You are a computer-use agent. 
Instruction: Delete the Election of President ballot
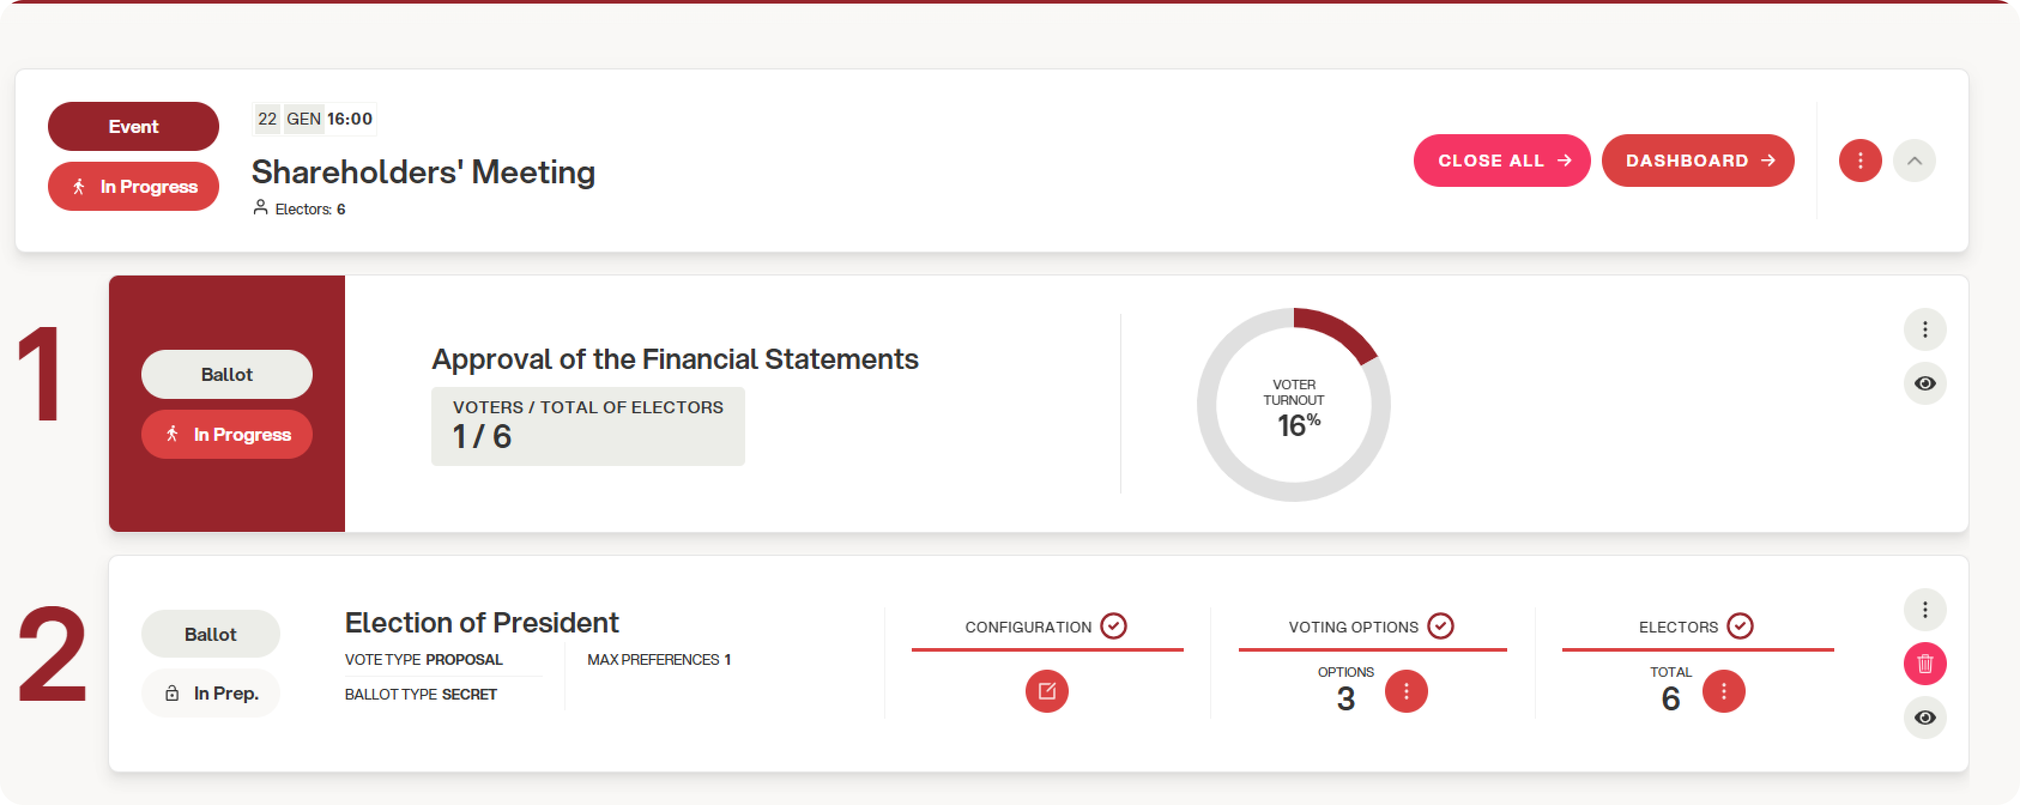[1924, 664]
